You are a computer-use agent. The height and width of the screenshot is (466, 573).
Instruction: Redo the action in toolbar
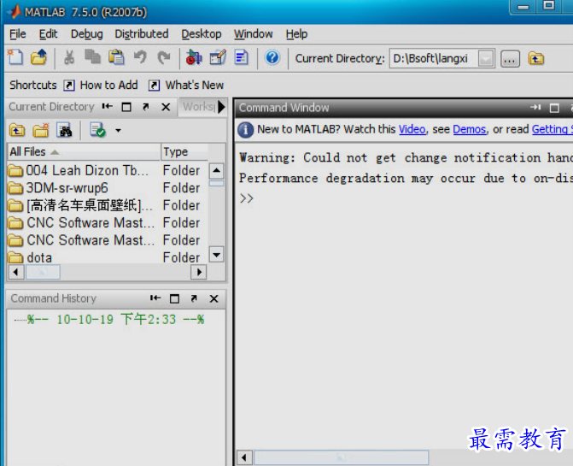coord(164,57)
